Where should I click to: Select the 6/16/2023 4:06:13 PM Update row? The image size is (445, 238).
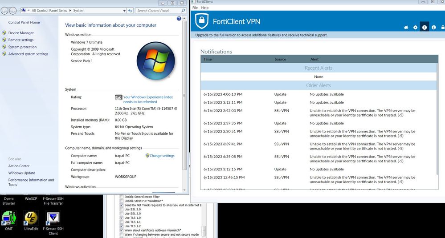point(319,94)
